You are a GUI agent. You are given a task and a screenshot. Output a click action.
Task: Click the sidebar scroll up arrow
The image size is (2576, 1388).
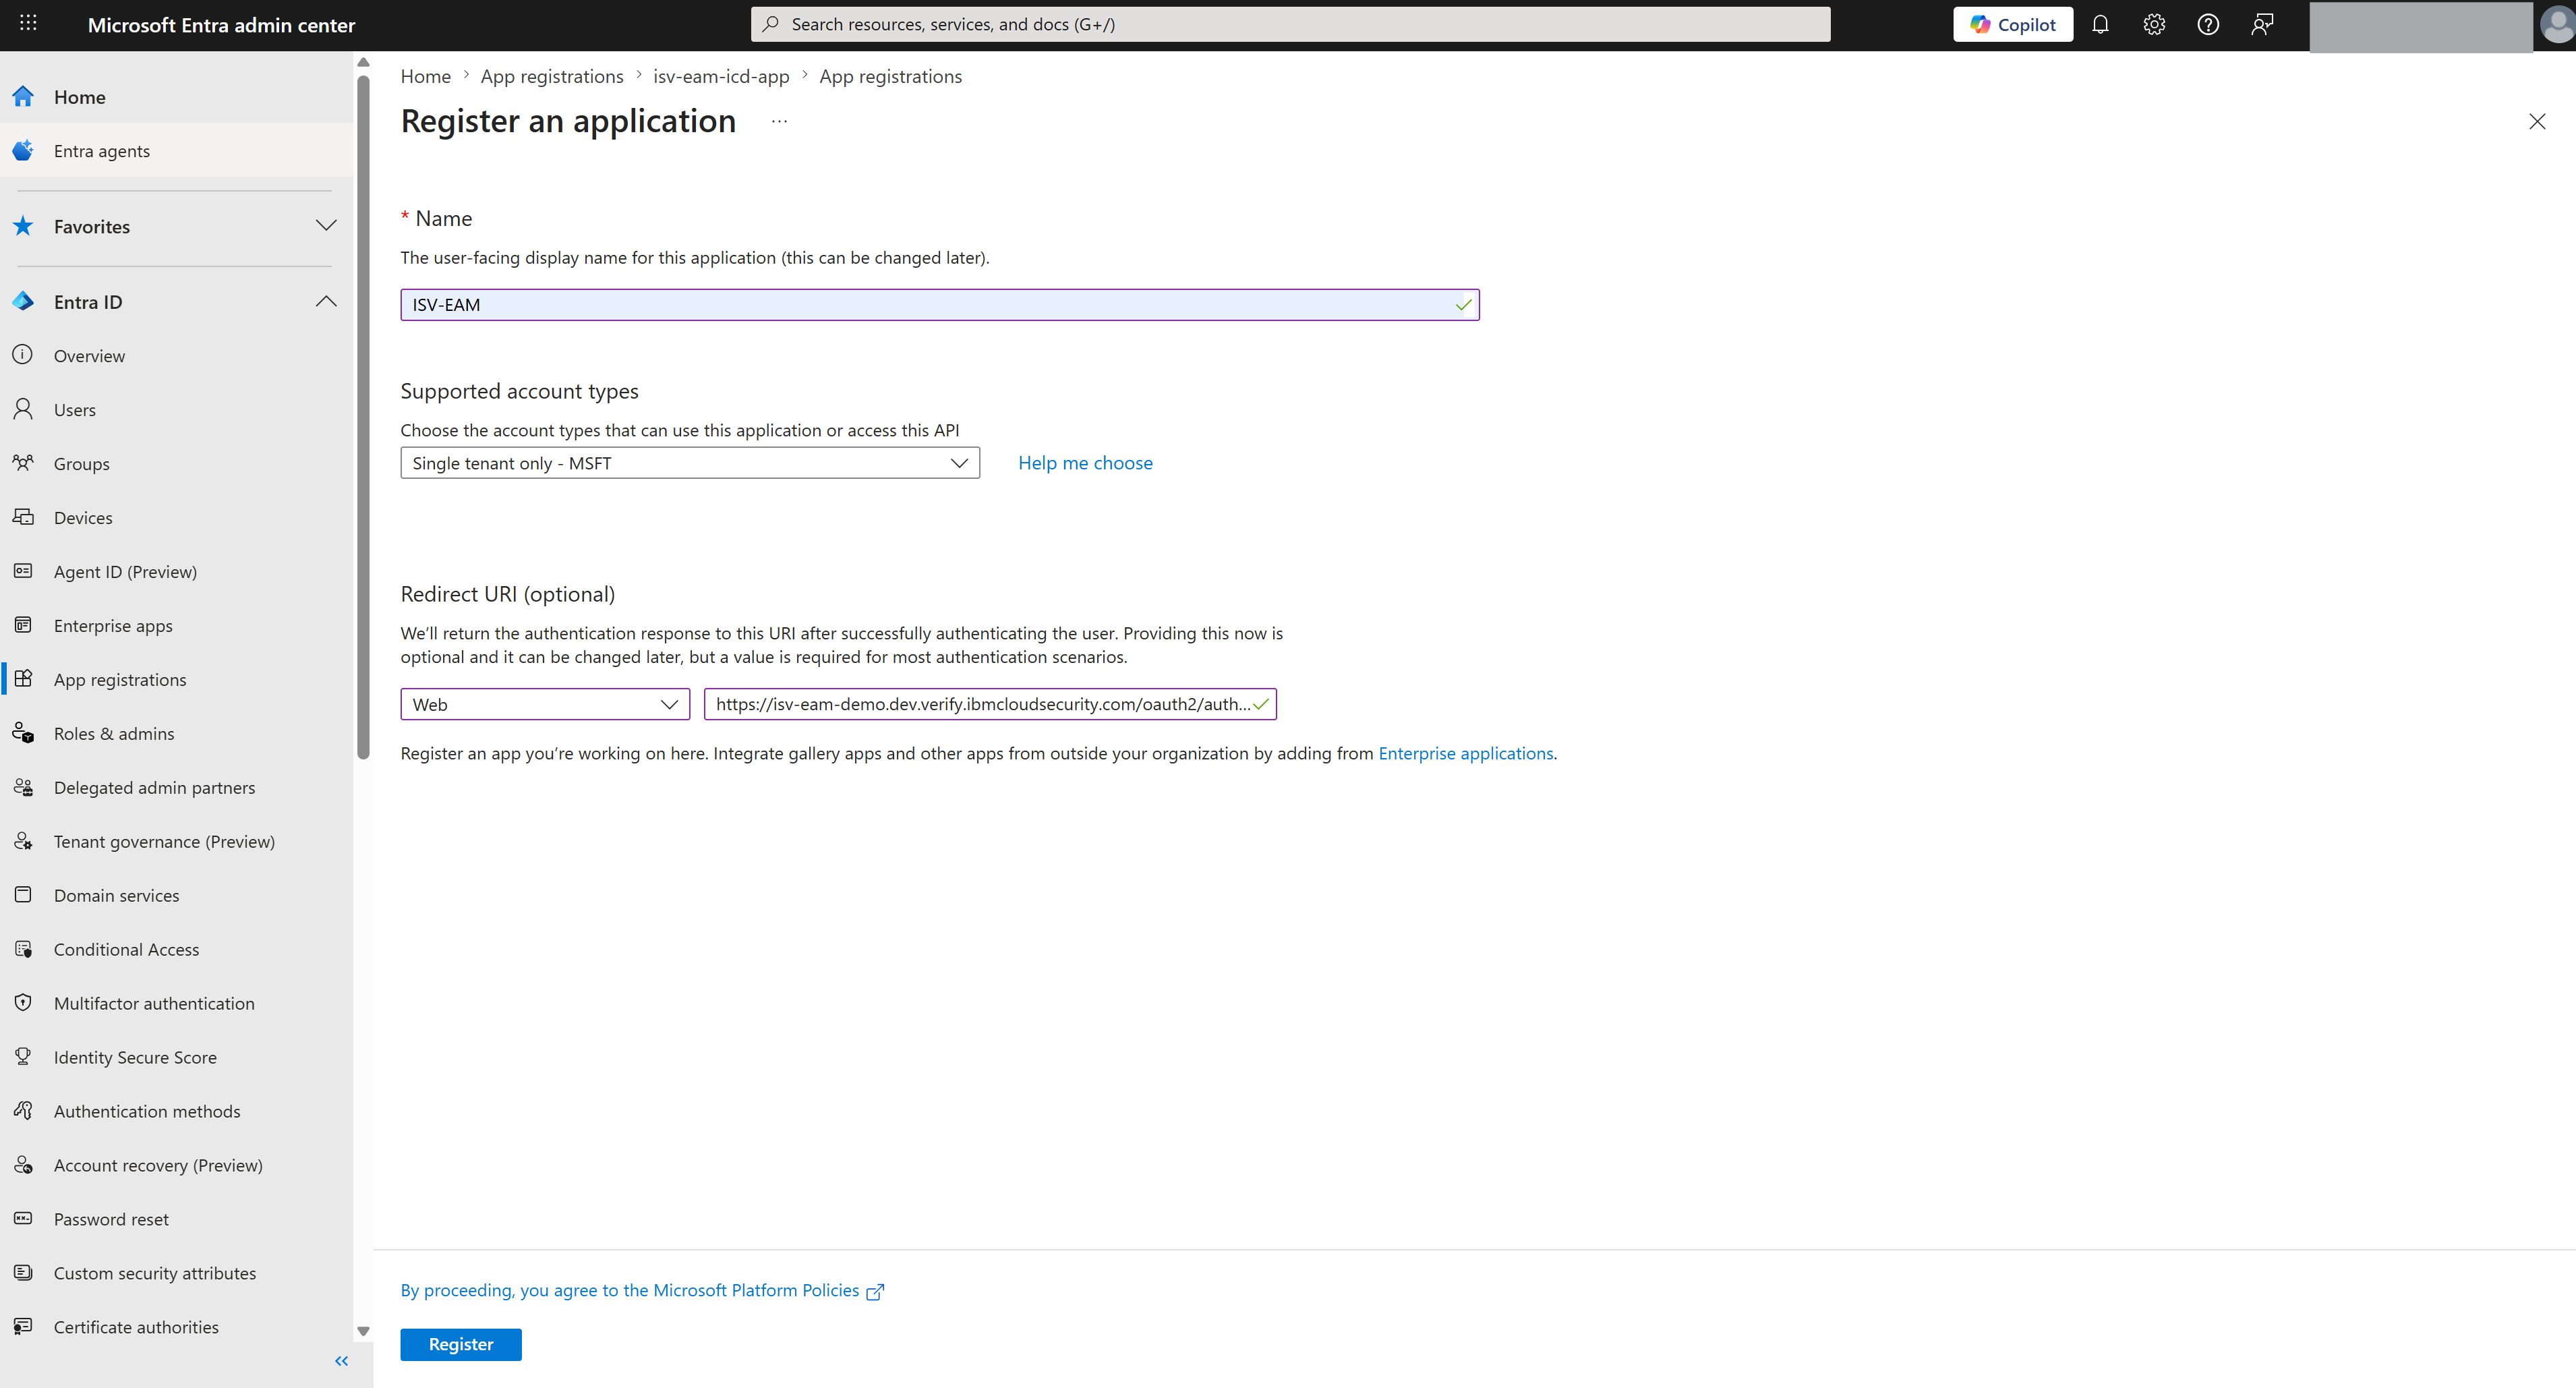pyautogui.click(x=363, y=62)
